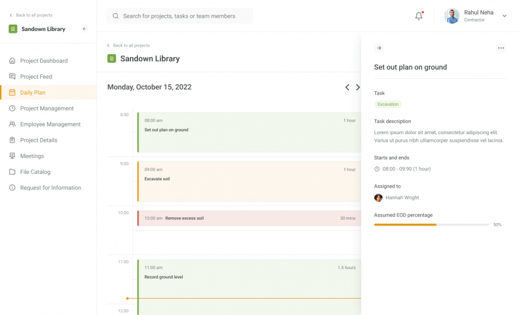Screen dimensions: 519x315
Task: Click the 30 mins duration label
Action: click(348, 218)
